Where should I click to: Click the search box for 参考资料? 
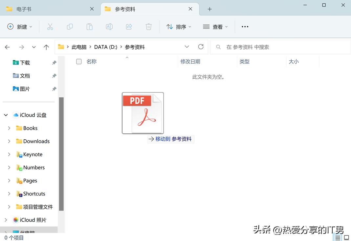279,47
